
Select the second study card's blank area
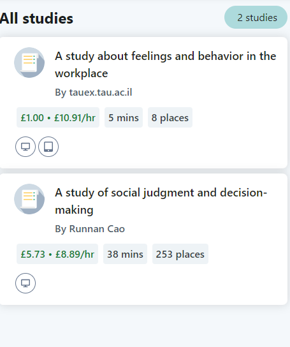point(173,283)
